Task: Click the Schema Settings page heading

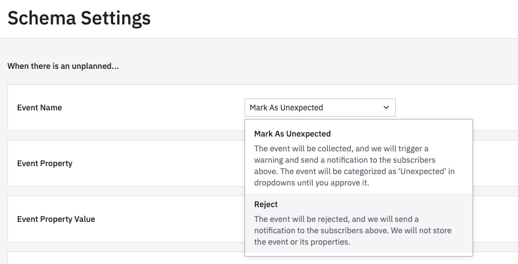Action: 79,18
